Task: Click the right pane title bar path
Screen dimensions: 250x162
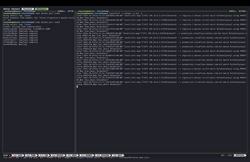Action: tap(93, 11)
